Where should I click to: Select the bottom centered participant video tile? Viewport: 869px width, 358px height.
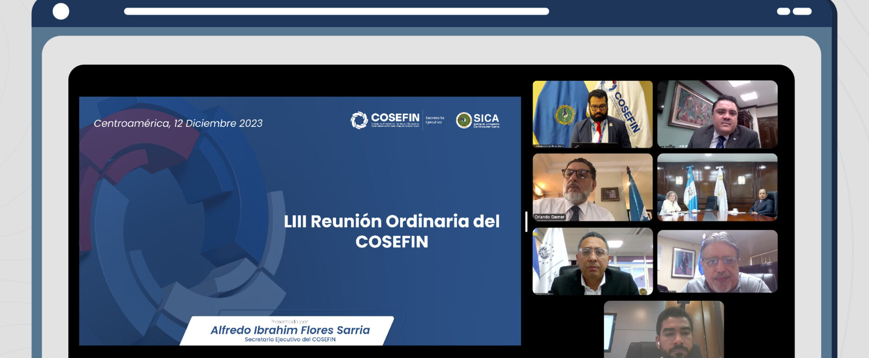(664, 329)
